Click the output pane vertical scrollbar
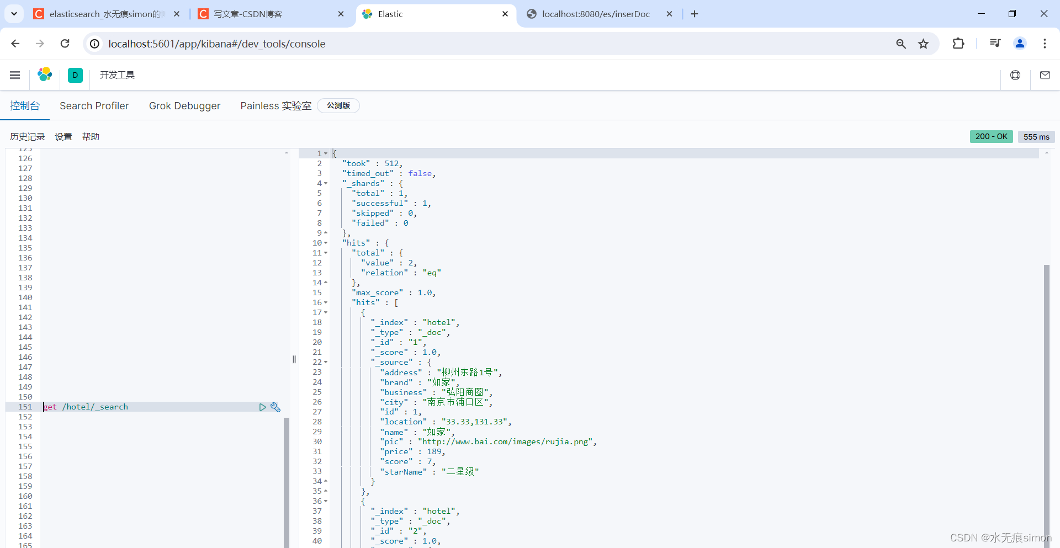This screenshot has height=548, width=1060. point(1046,406)
